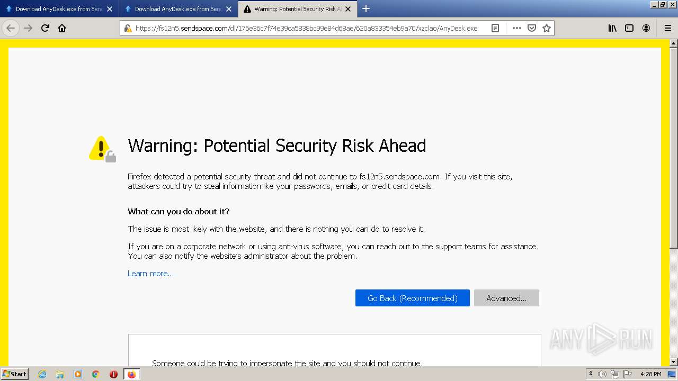Viewport: 678px width, 381px height.
Task: Open the Library bookmarks and history
Action: pos(612,28)
